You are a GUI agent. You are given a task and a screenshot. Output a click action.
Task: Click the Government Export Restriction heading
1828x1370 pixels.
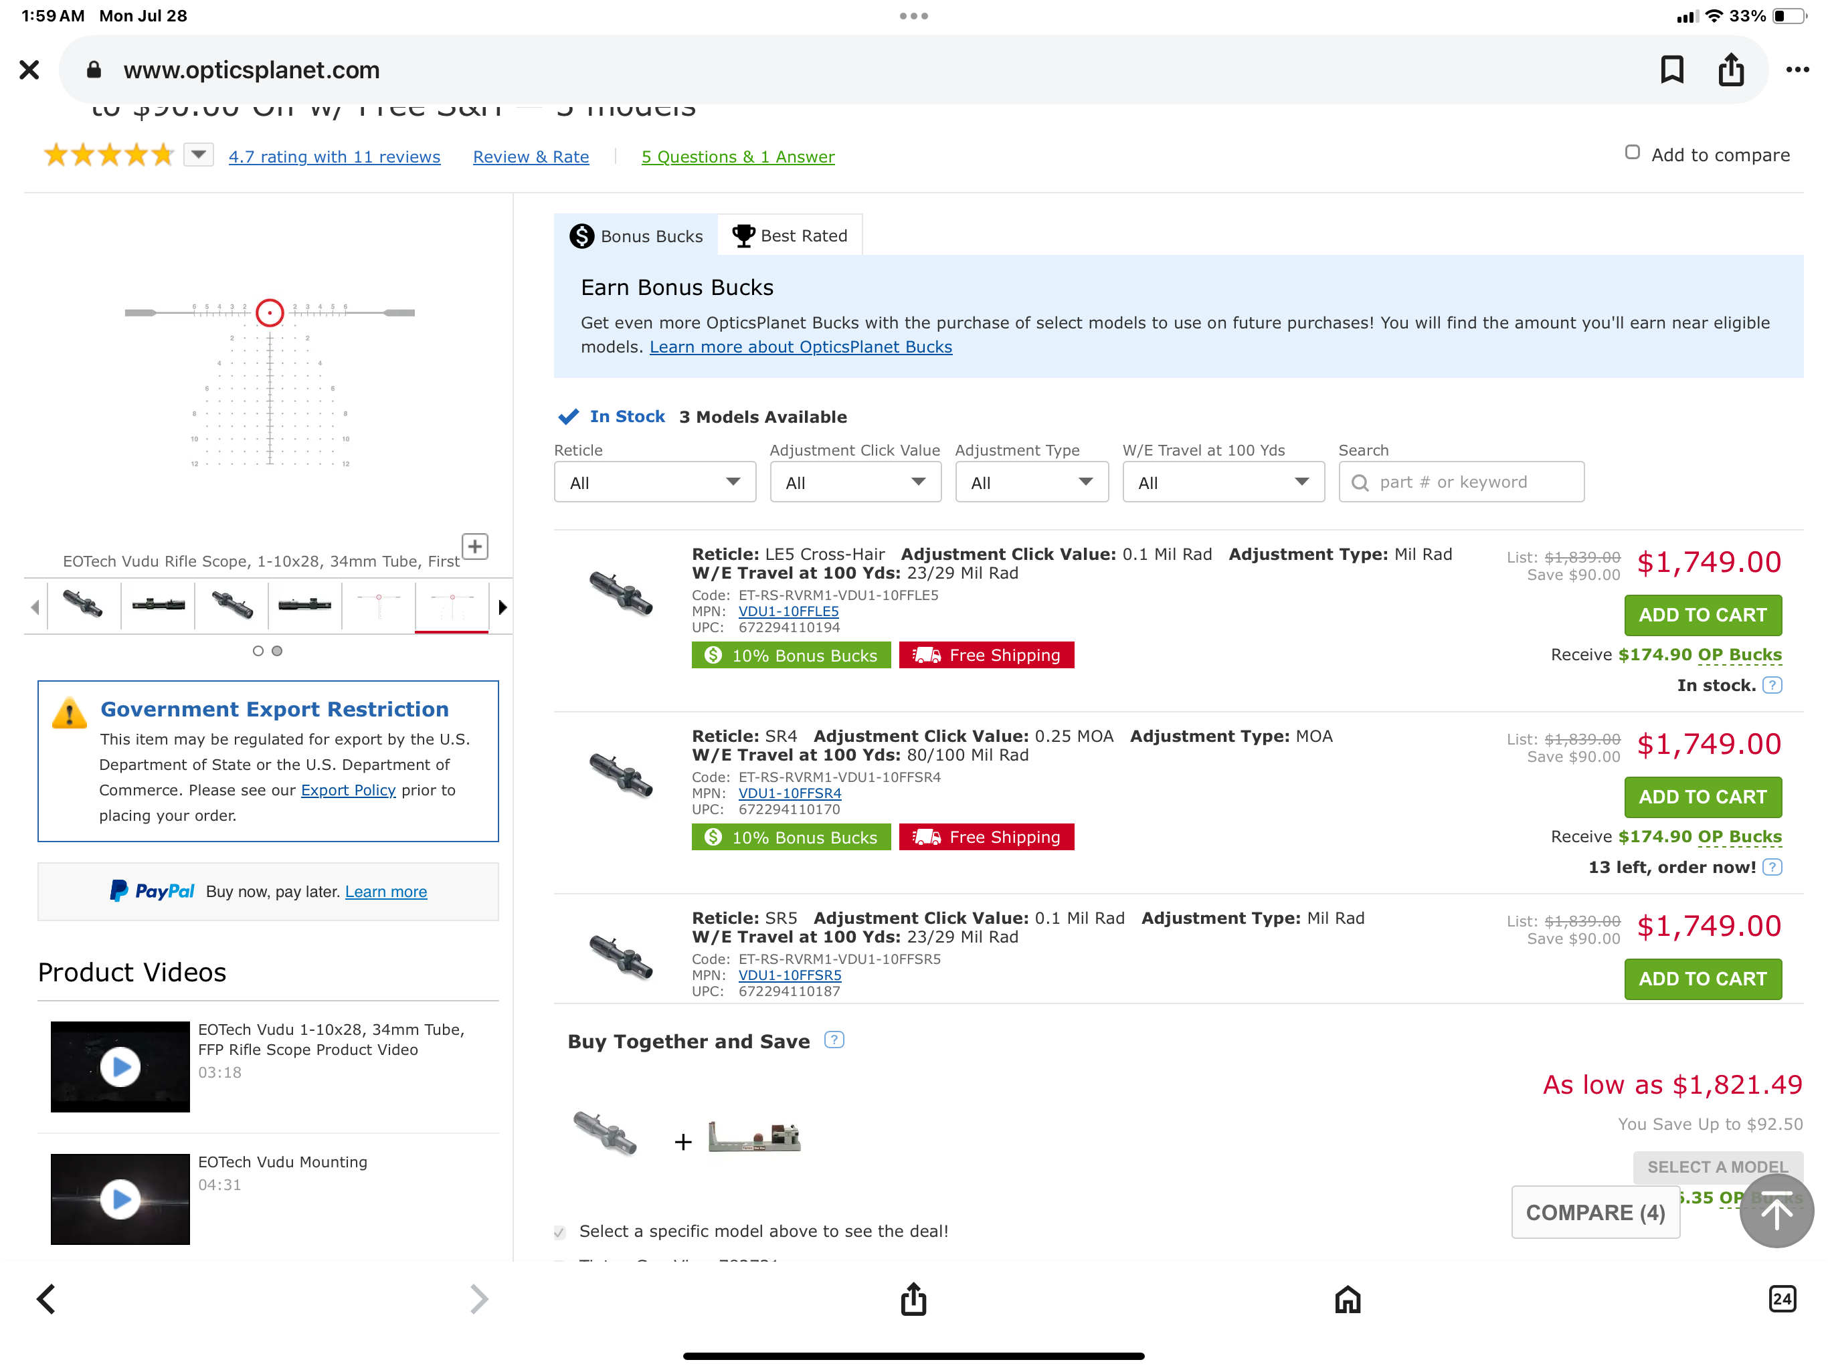click(x=274, y=709)
